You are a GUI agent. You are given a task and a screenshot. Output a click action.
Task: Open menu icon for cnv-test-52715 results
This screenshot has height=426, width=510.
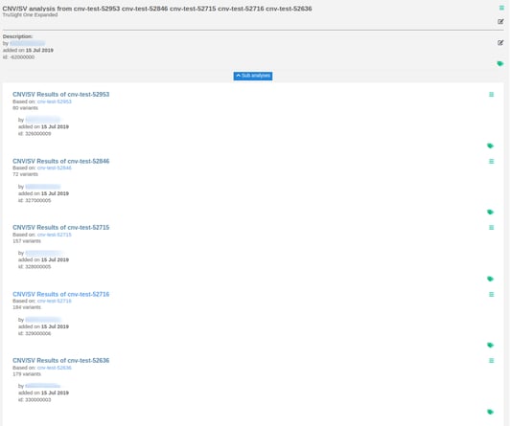(x=491, y=228)
